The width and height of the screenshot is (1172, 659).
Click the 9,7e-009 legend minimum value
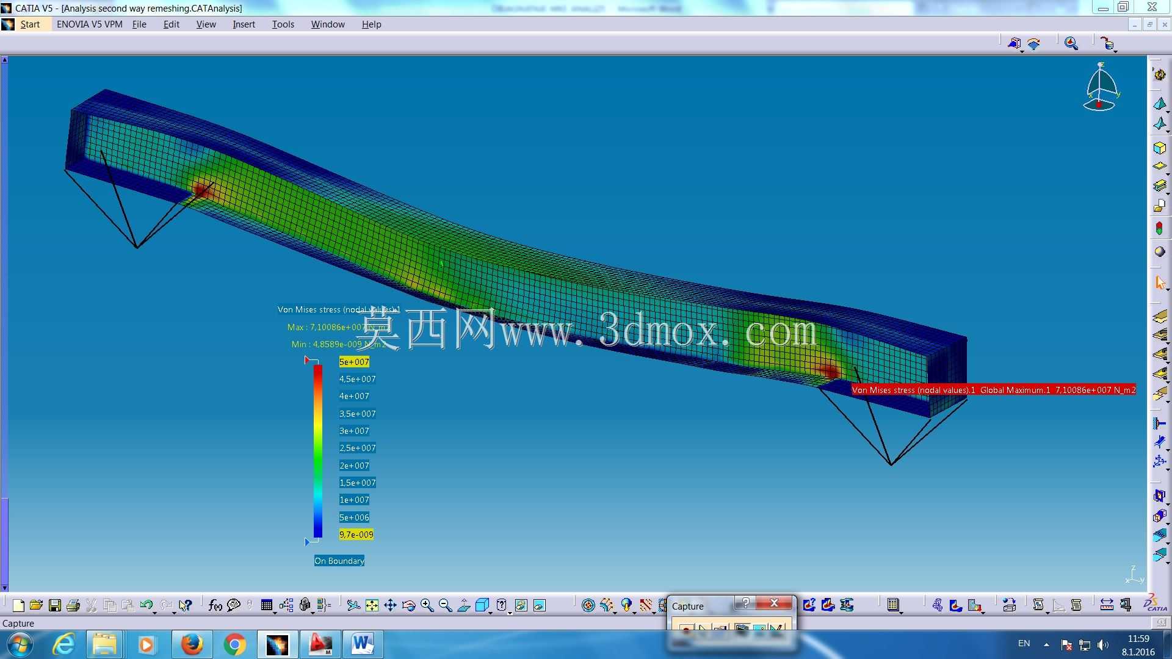coord(356,535)
